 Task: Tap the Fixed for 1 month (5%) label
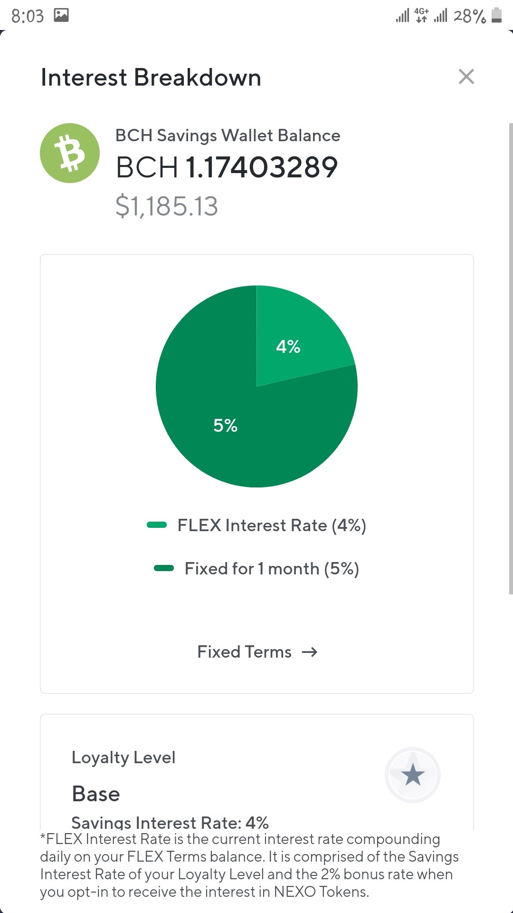point(272,569)
